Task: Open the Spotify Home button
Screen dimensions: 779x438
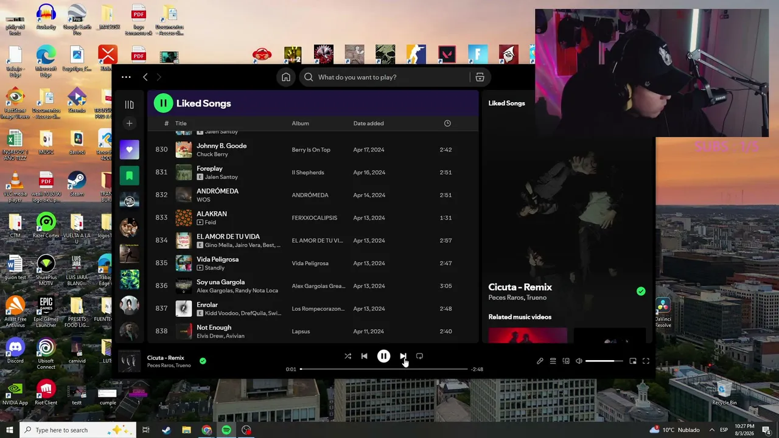Action: click(x=286, y=77)
